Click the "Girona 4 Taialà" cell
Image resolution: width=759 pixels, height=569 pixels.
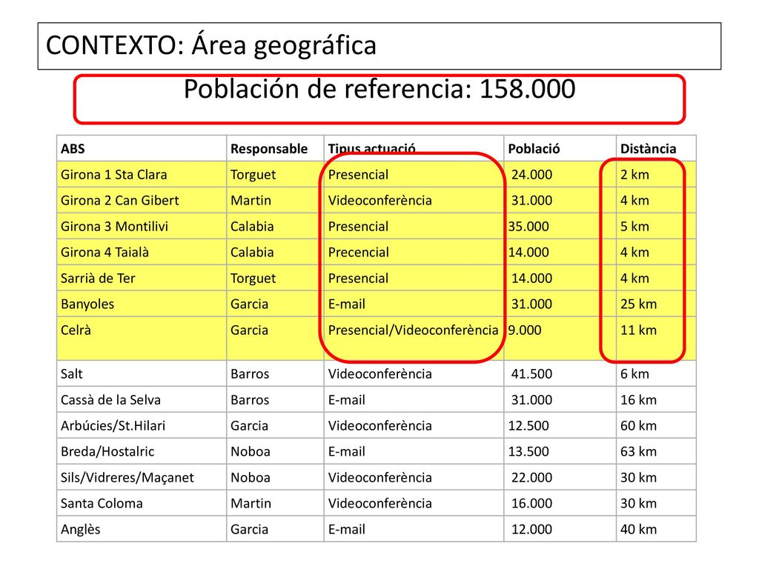coord(105,252)
